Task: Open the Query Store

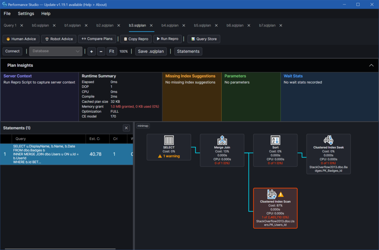Action: click(x=204, y=39)
